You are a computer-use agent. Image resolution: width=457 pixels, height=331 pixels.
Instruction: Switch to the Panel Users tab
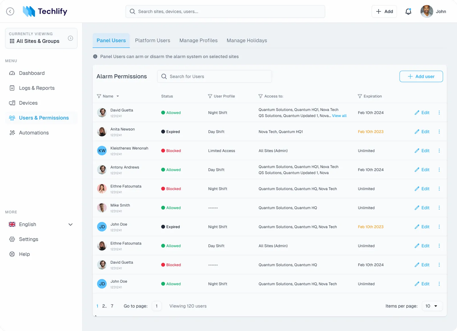111,41
